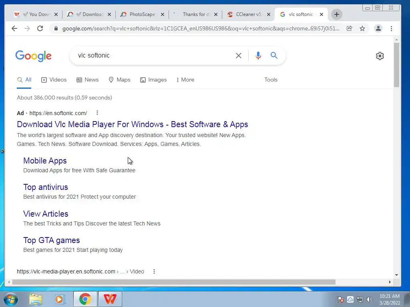The width and height of the screenshot is (410, 307).
Task: Click the en.softonic.com ad URL
Action: point(58,113)
